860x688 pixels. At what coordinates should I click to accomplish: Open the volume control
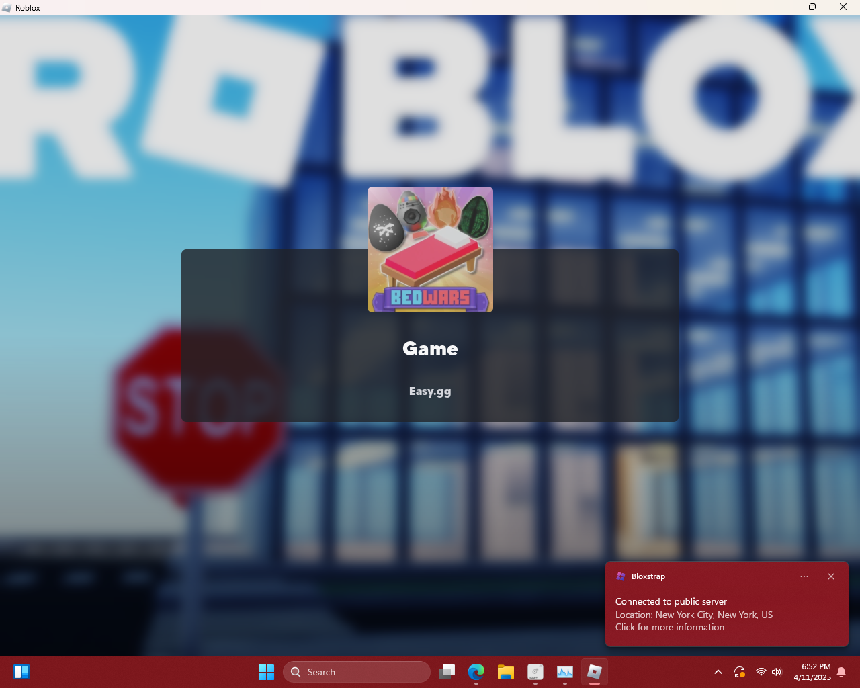(x=777, y=672)
